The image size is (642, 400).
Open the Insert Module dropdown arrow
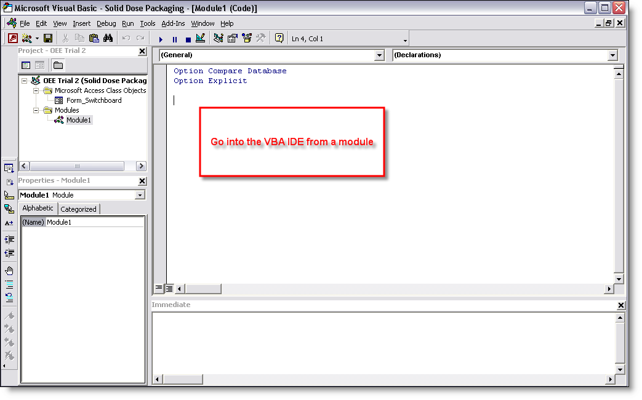coord(37,39)
